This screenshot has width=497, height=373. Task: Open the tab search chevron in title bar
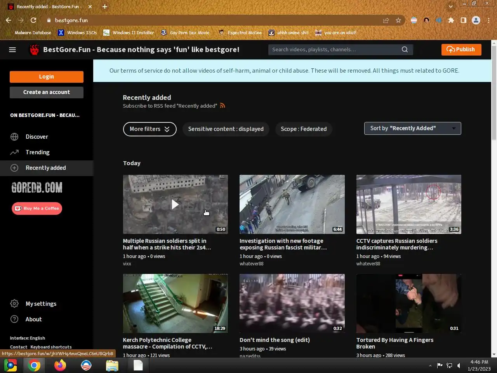click(450, 7)
